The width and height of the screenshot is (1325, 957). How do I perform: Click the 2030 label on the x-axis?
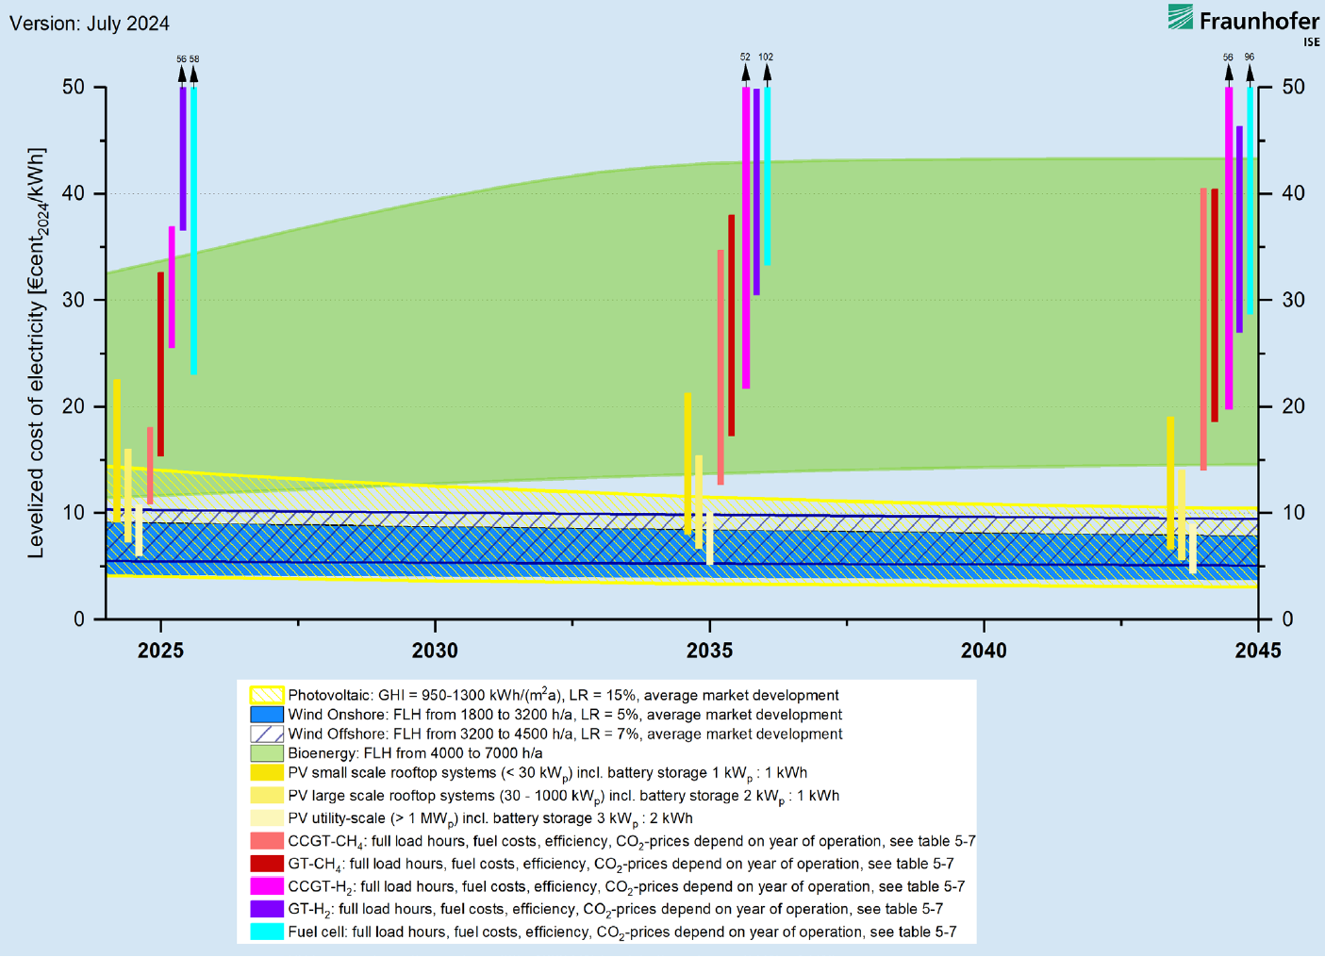435,651
